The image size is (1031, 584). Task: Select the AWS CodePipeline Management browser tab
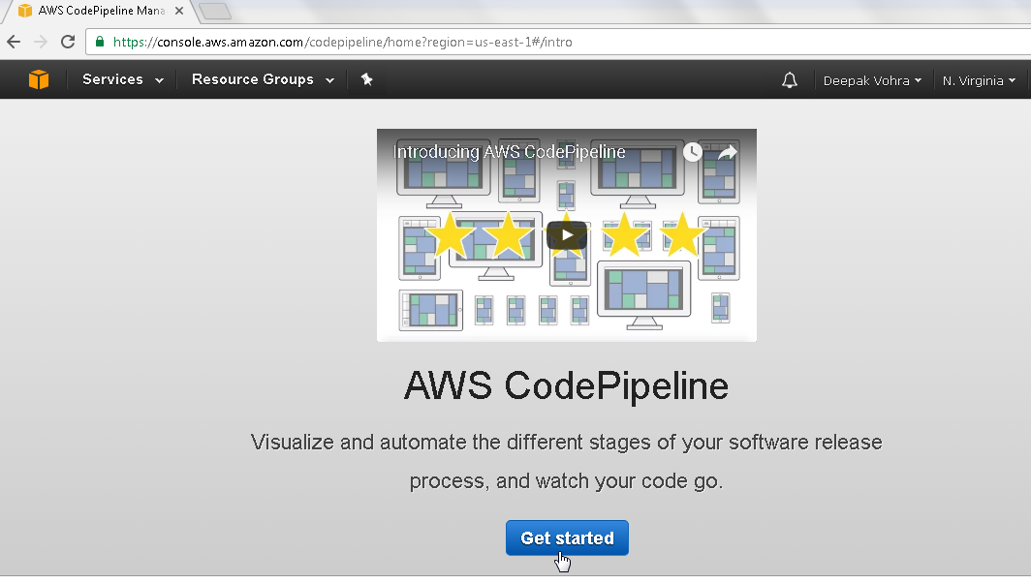point(99,12)
